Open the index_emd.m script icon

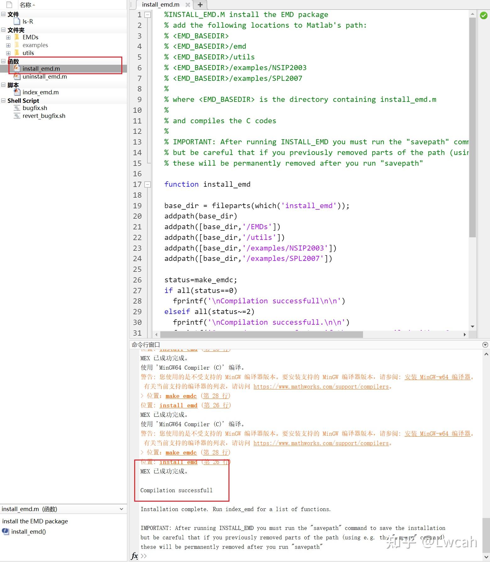(17, 92)
